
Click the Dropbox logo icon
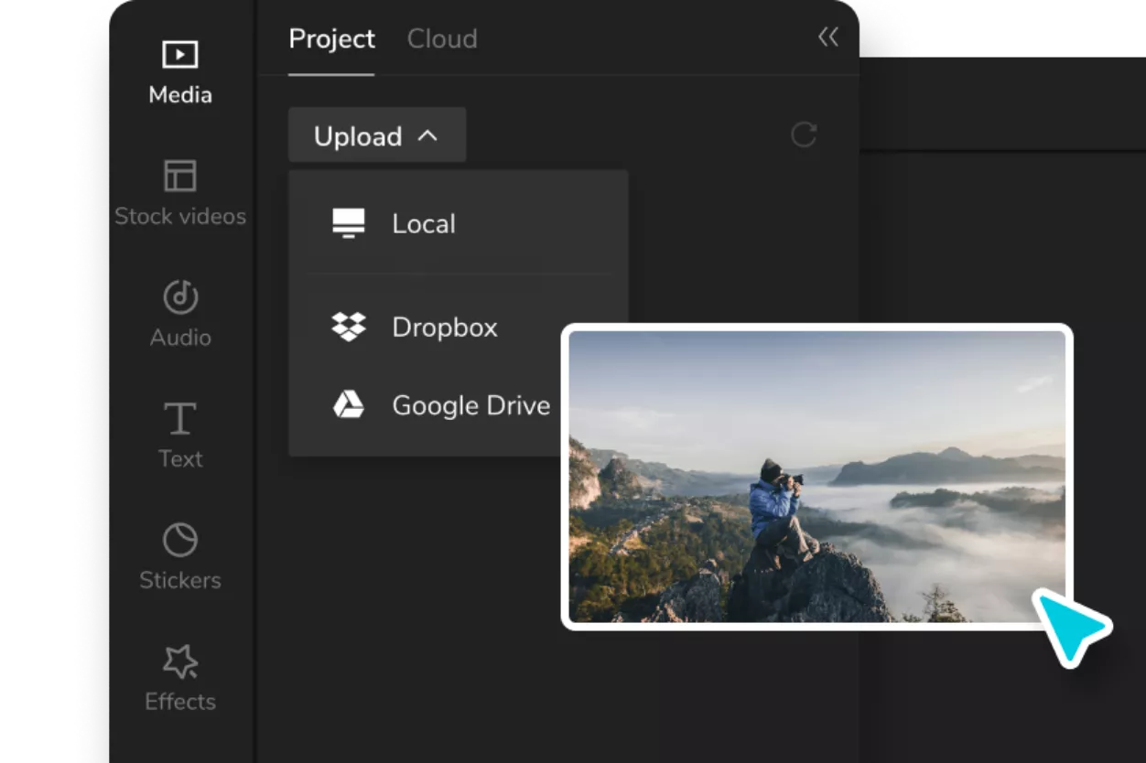point(348,327)
